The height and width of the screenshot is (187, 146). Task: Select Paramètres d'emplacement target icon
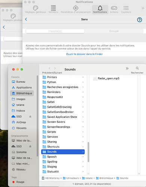[76, 8]
